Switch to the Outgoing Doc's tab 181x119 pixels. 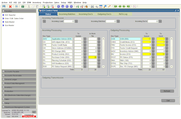point(104,14)
